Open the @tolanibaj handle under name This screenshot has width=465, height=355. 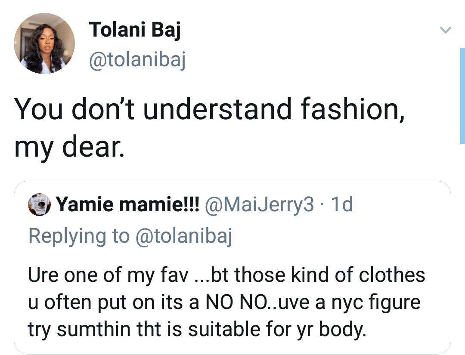point(137,59)
